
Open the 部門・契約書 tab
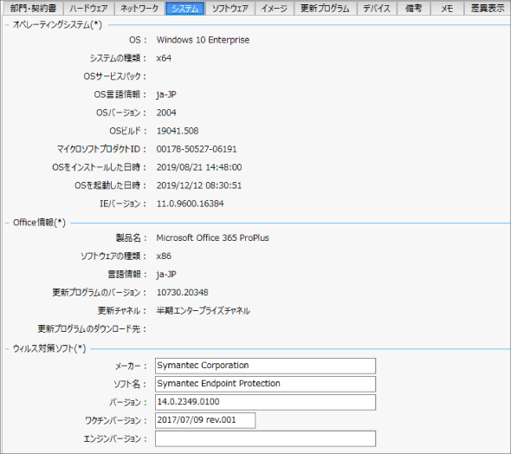[x=33, y=8]
